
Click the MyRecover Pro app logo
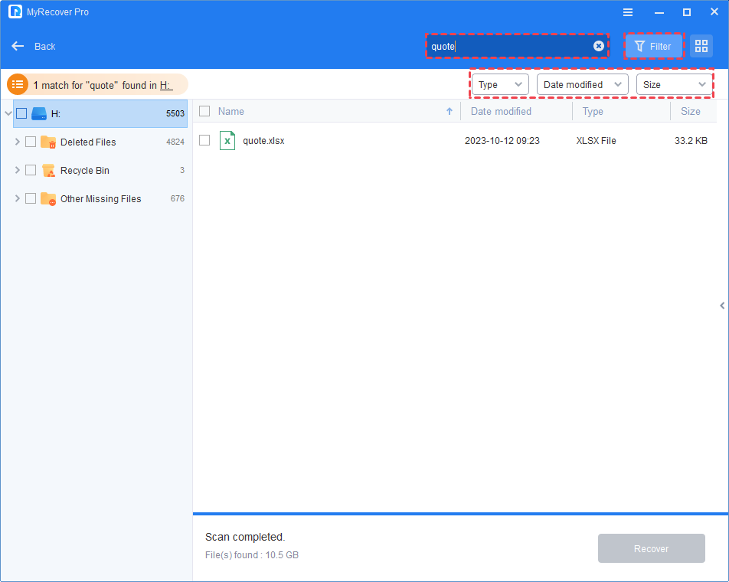(15, 11)
